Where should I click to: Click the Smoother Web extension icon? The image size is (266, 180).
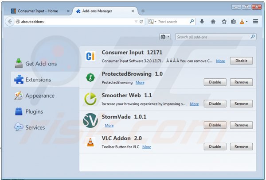coord(90,99)
